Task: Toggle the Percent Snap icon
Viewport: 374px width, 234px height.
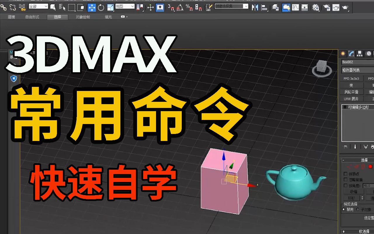Action: pyautogui.click(x=189, y=7)
